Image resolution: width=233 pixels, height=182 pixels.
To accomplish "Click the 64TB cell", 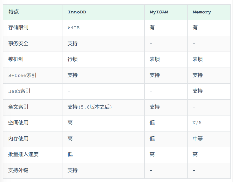I will [74, 28].
